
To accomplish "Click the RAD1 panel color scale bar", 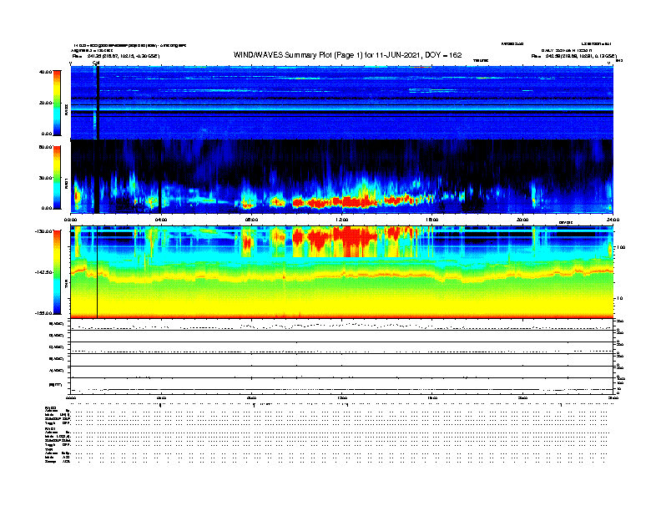I will 57,178.
